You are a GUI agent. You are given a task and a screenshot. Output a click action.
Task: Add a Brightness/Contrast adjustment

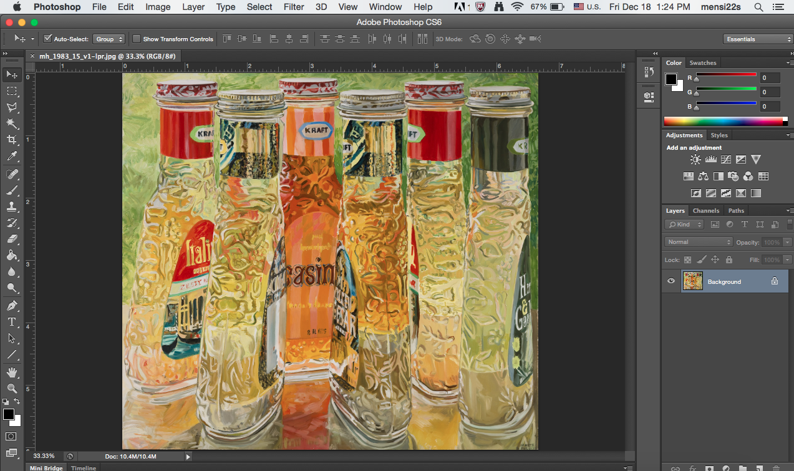point(695,160)
